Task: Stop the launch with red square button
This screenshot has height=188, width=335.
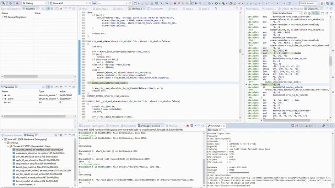Action: (17, 3)
